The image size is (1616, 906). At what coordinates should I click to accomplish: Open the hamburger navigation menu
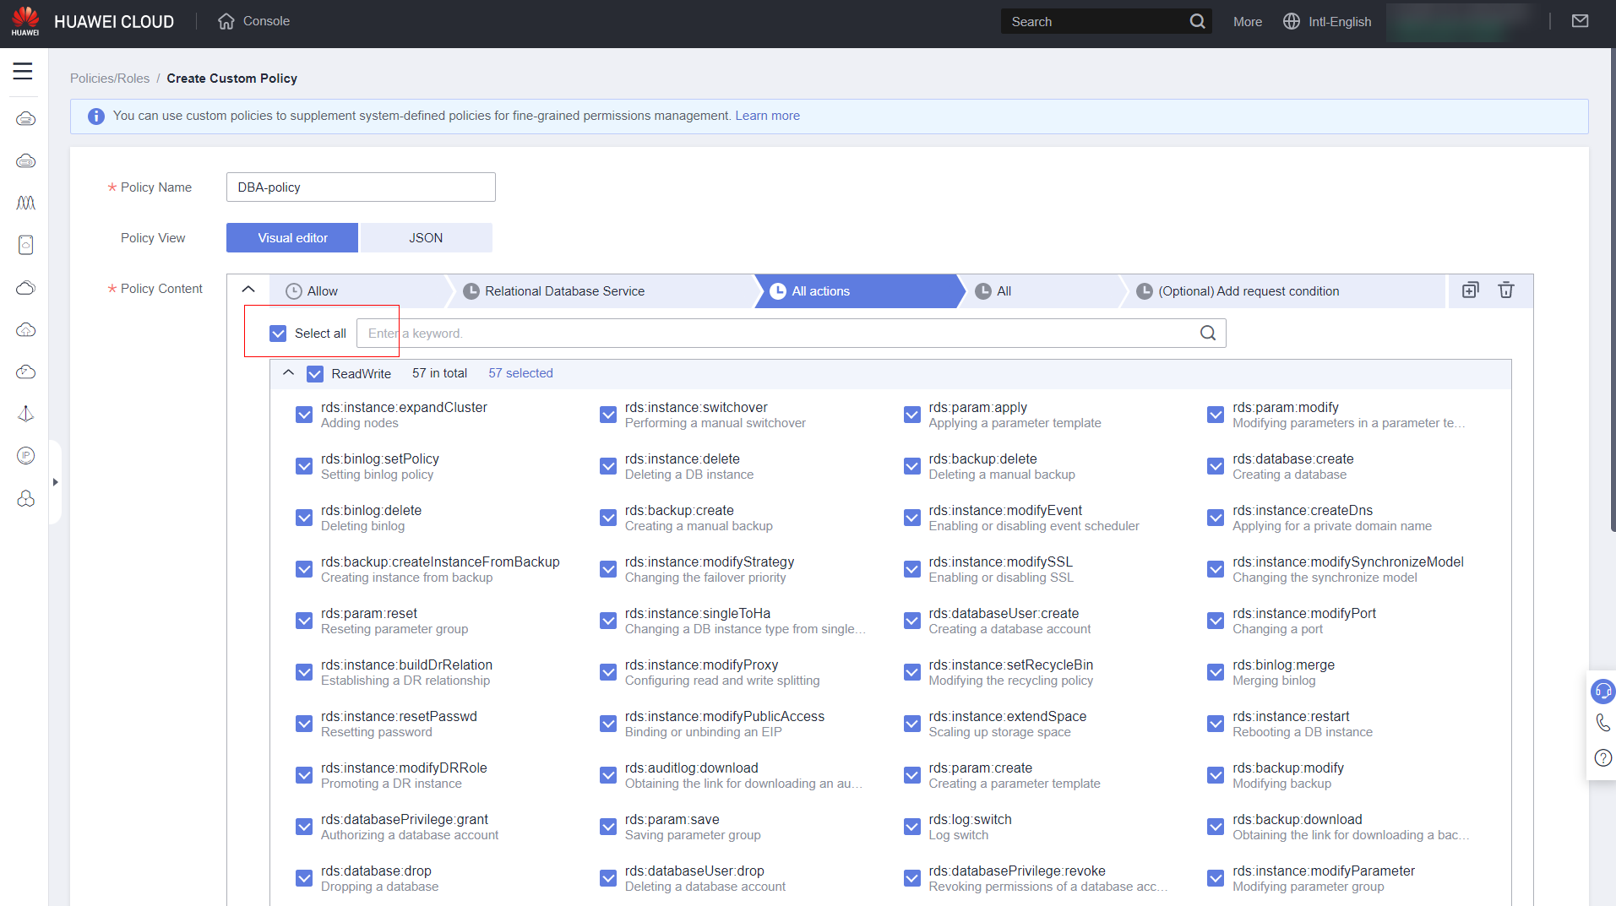(23, 72)
